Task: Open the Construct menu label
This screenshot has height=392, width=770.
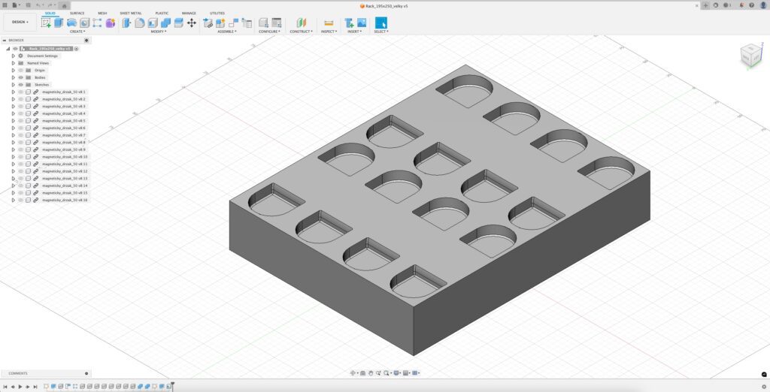Action: 301,32
